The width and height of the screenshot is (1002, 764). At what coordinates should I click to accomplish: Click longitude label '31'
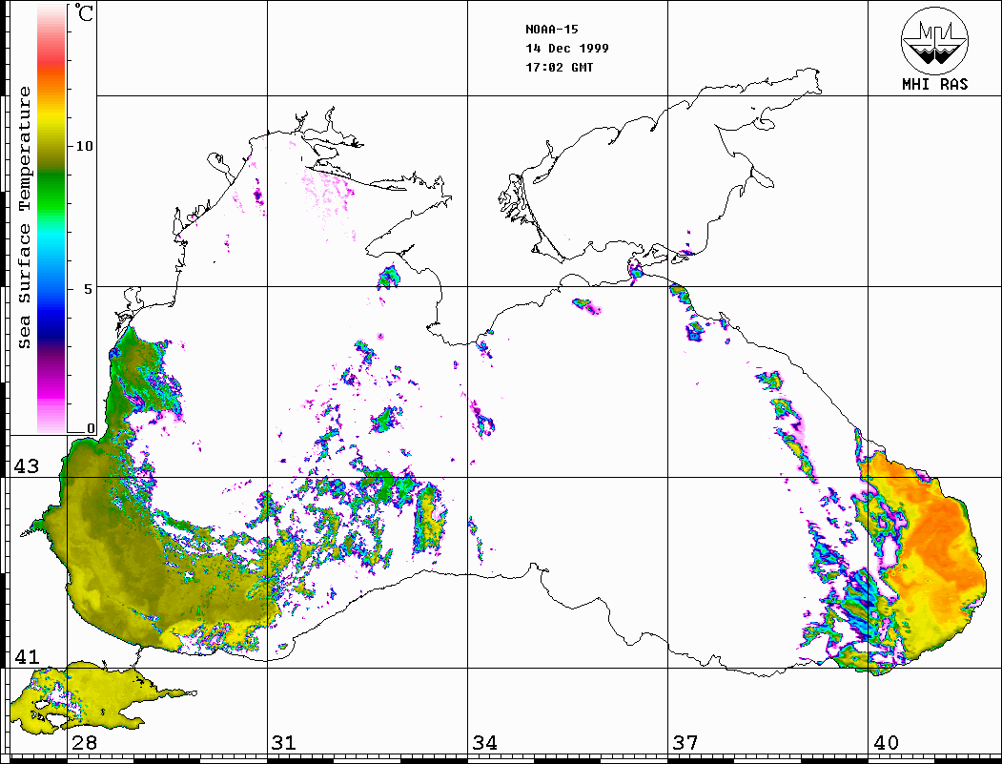tap(284, 742)
